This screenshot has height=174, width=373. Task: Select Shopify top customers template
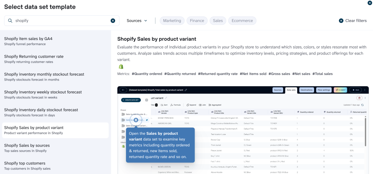55,166
